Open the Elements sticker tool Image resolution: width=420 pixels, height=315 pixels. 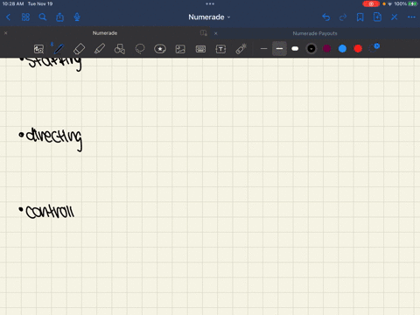[160, 49]
